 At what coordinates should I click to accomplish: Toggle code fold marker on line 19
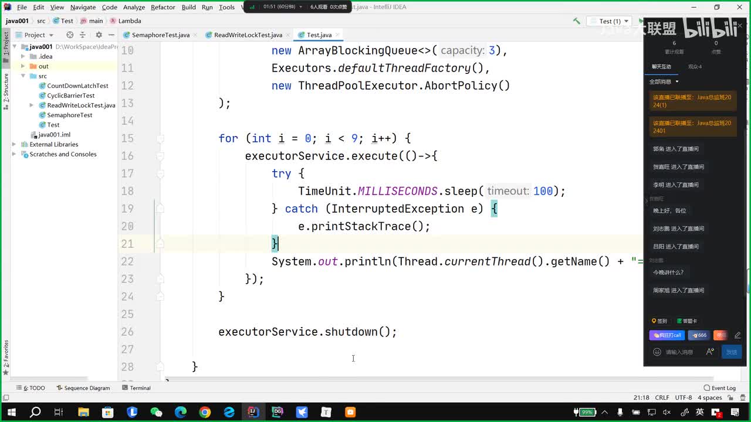pos(160,209)
